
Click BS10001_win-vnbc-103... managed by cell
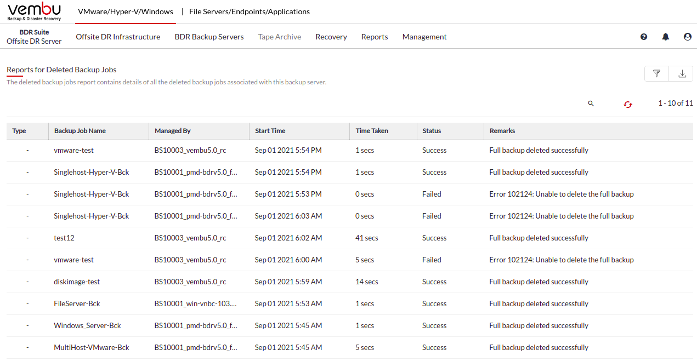196,303
